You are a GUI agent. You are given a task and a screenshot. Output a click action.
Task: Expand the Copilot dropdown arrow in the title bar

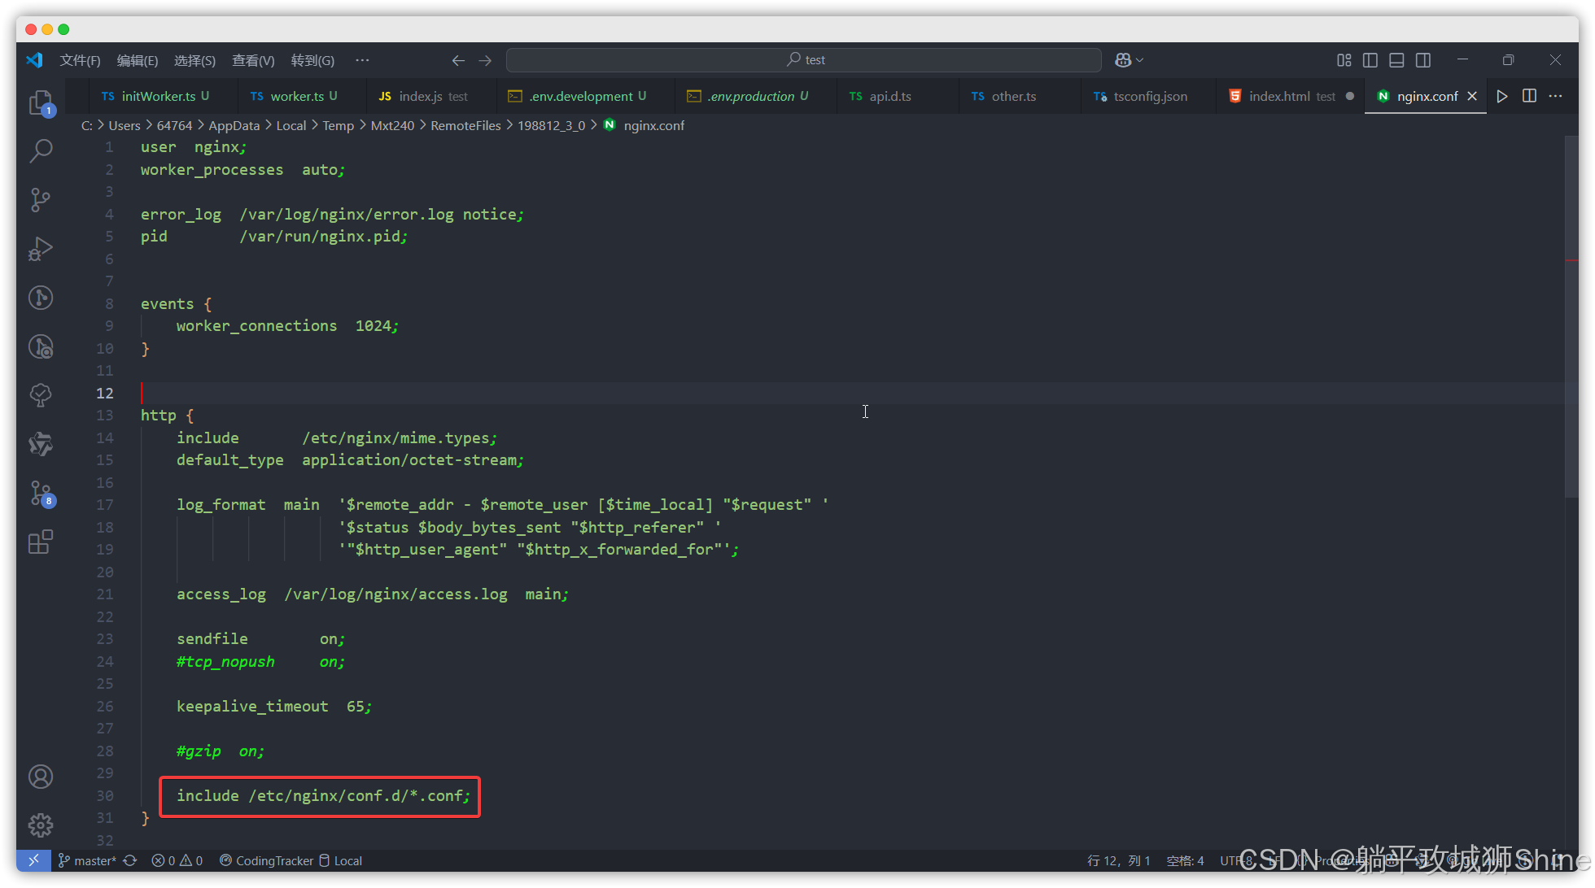click(1140, 60)
